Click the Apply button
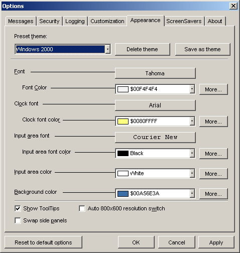This screenshot has height=253, width=240. [216, 242]
